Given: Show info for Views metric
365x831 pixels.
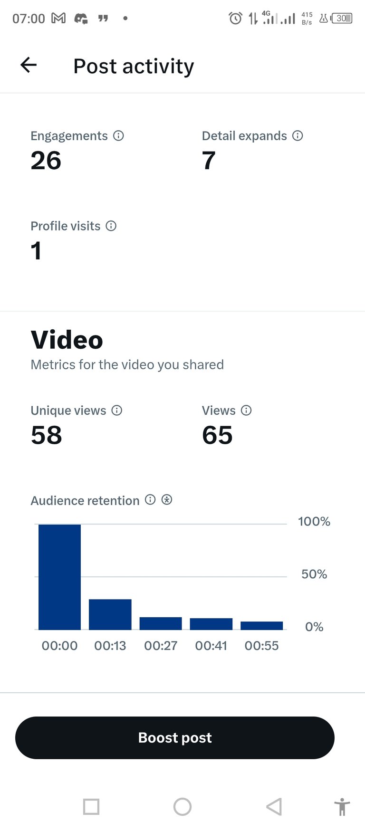Looking at the screenshot, I should pos(246,411).
